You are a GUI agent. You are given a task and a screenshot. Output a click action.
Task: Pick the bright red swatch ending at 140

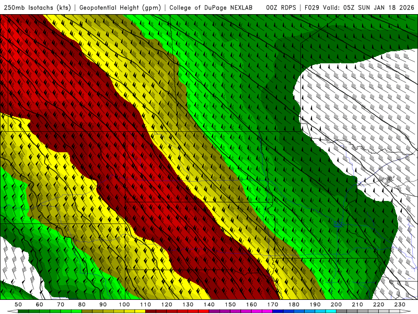[x=204, y=311]
